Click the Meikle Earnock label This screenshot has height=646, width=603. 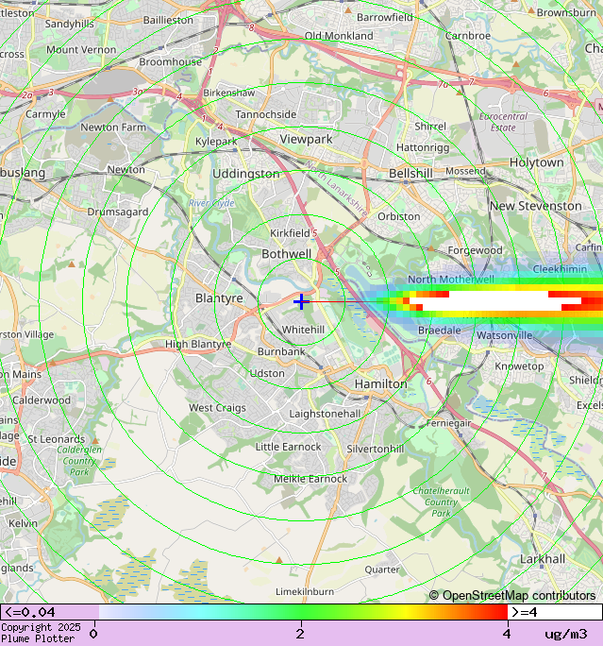coord(310,479)
